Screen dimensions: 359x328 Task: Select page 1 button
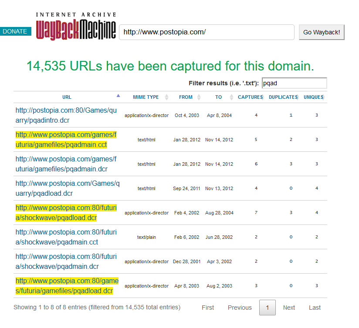pos(267,308)
